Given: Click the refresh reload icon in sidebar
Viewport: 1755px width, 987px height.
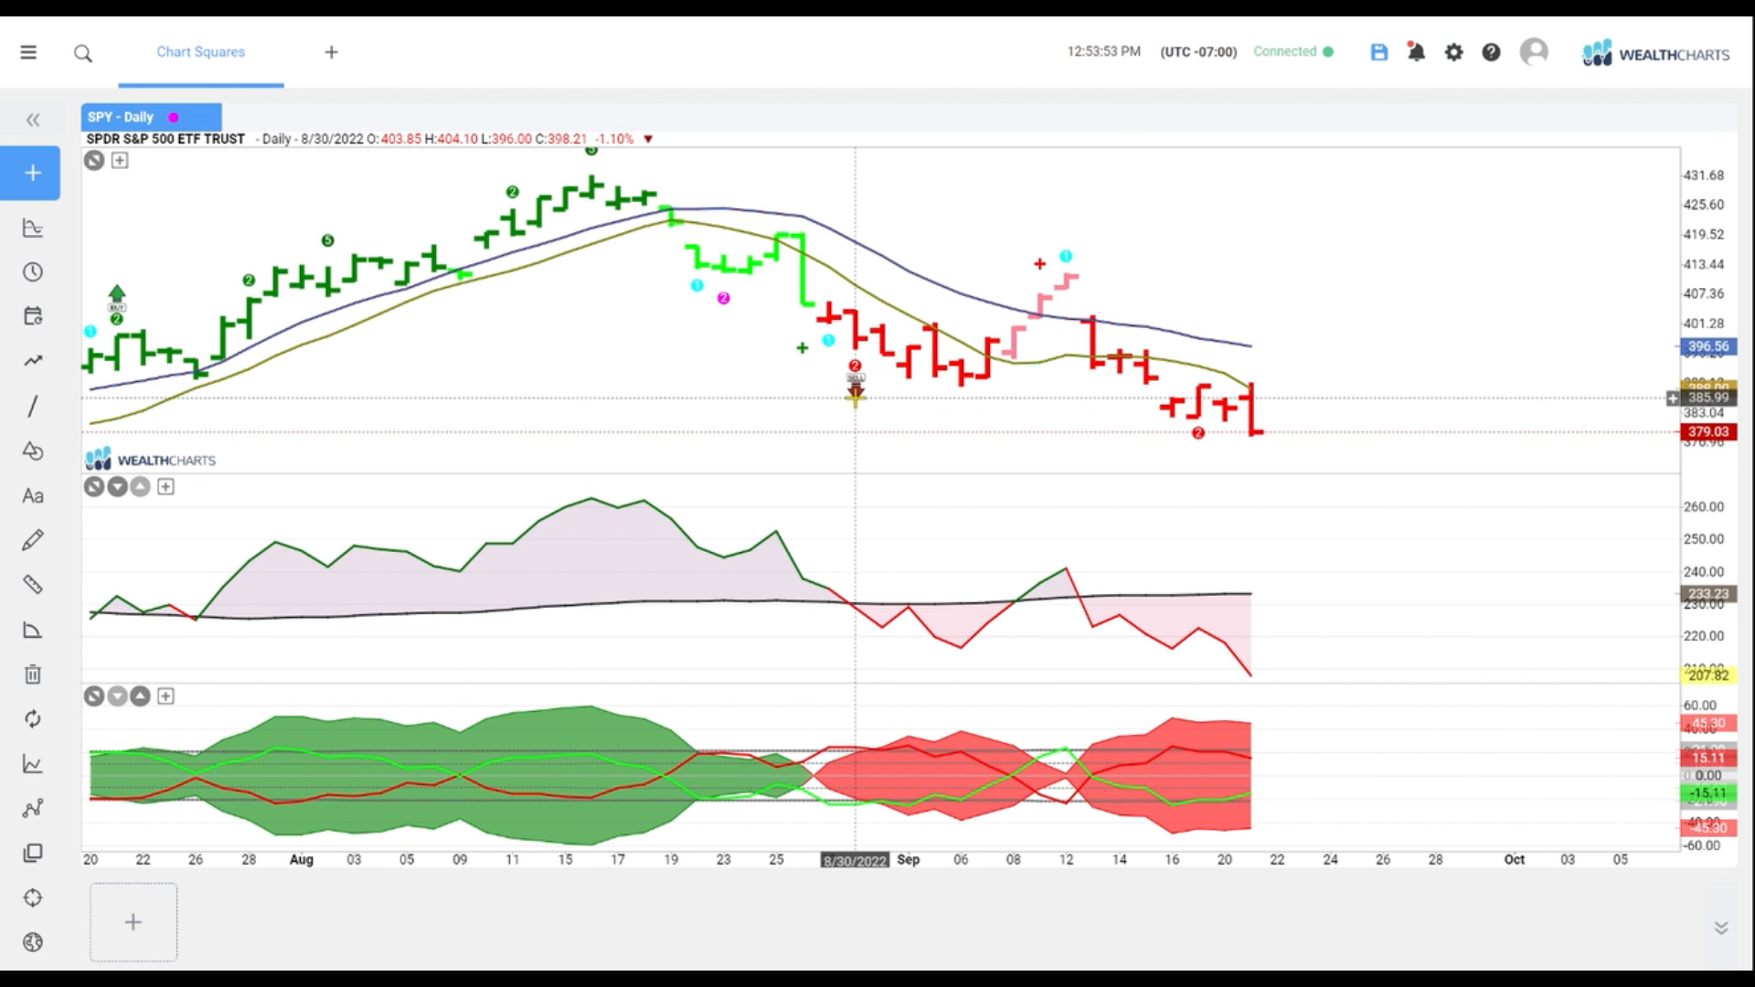Looking at the screenshot, I should coord(33,719).
